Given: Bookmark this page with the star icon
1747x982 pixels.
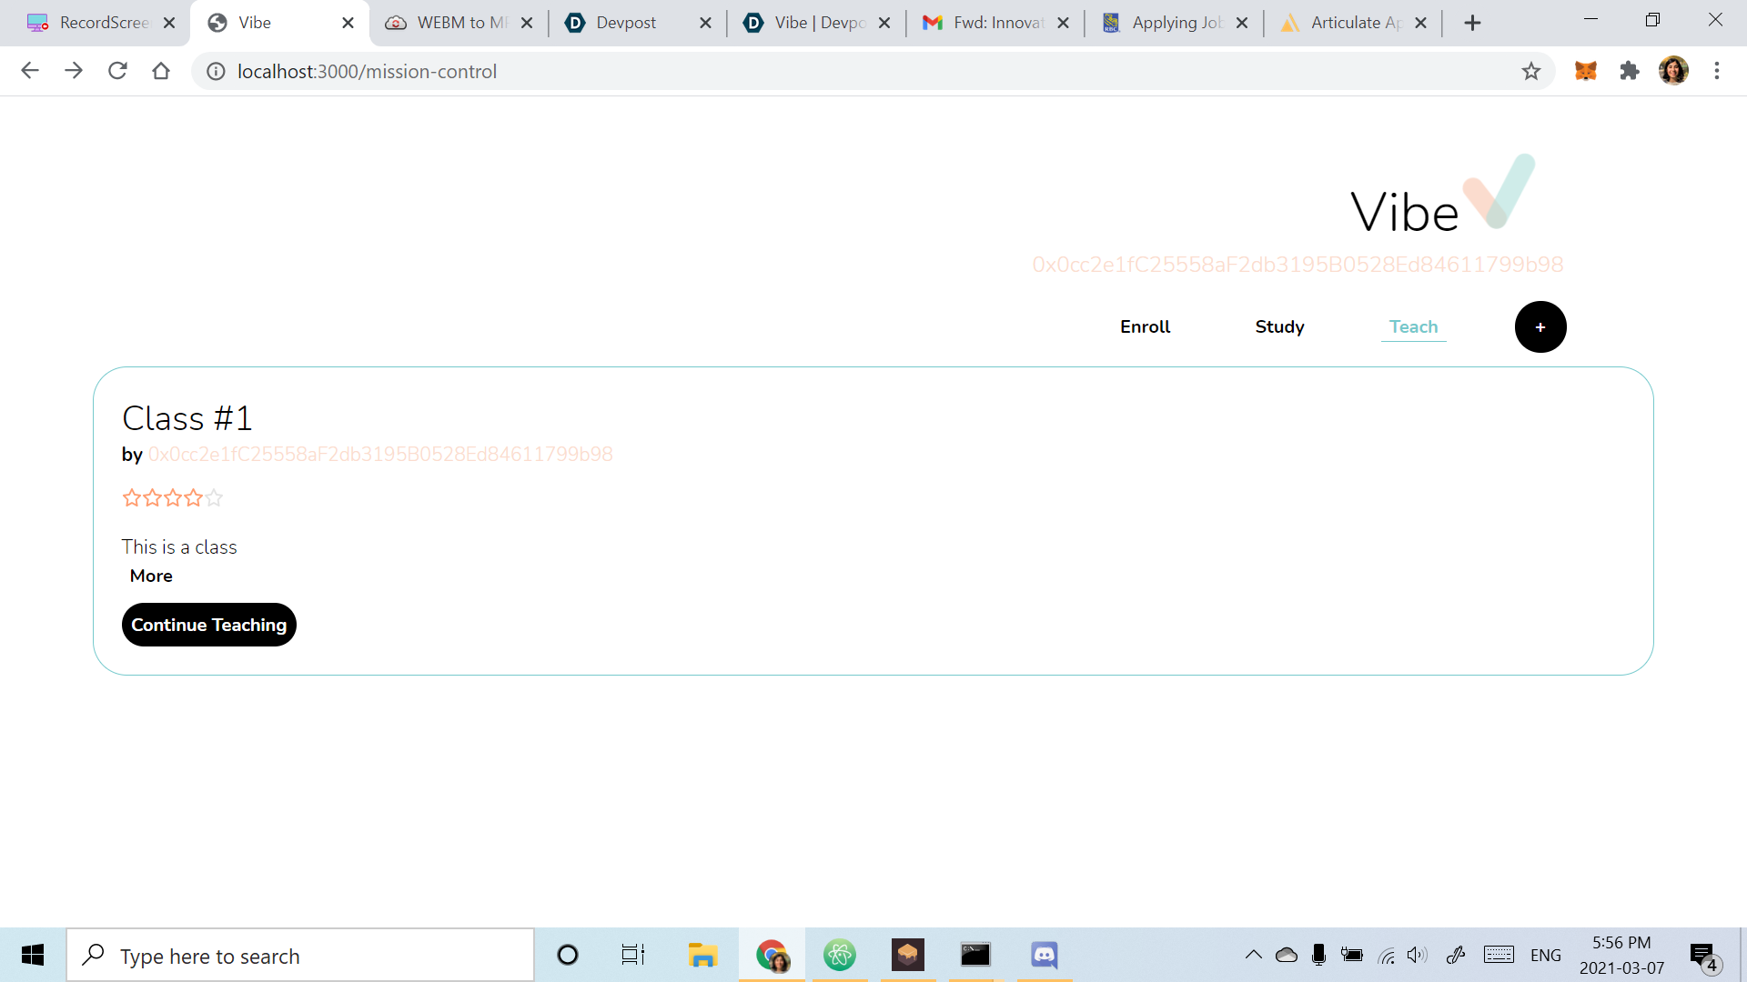Looking at the screenshot, I should click(1531, 70).
